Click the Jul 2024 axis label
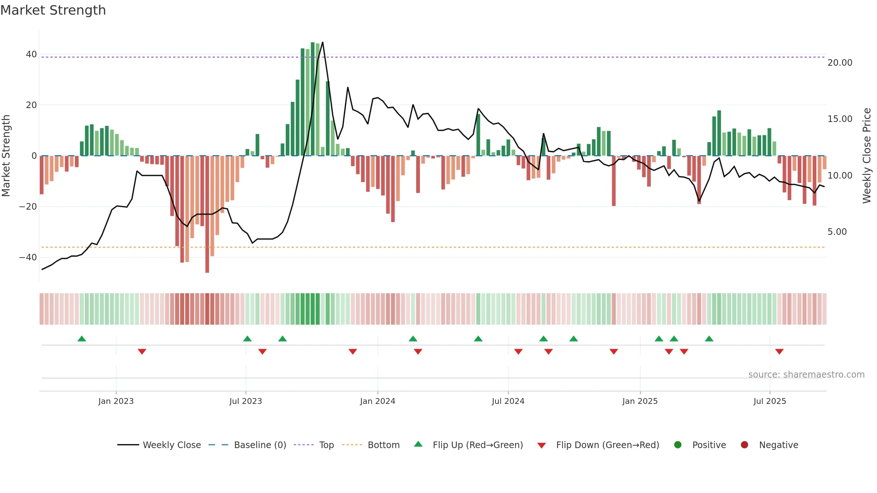 point(508,401)
